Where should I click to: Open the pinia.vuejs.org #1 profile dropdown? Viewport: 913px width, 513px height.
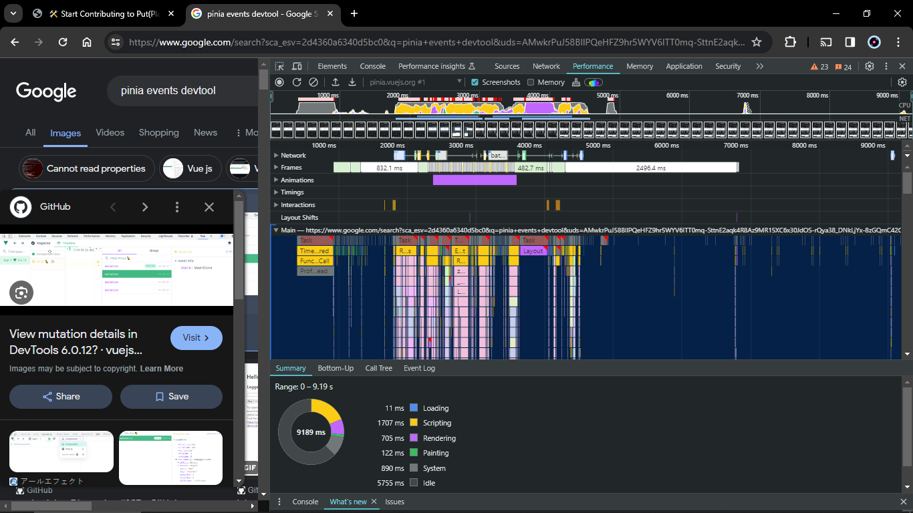point(416,82)
